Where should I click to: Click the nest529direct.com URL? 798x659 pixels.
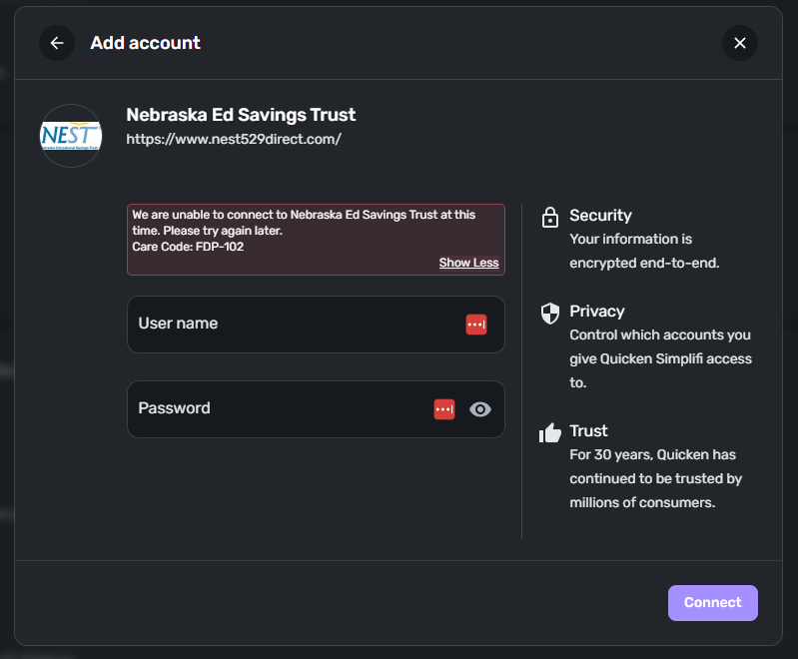[x=234, y=140]
